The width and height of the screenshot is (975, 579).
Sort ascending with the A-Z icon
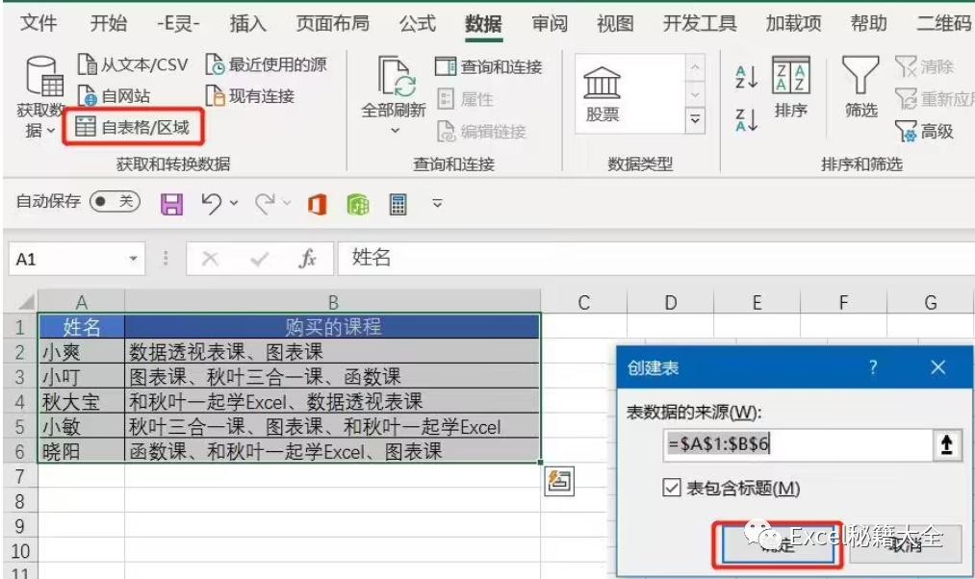(x=746, y=78)
